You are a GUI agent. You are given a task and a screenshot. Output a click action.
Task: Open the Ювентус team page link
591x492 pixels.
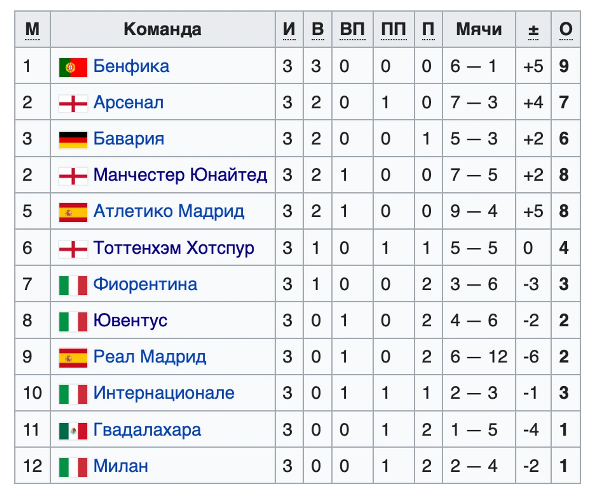130,321
